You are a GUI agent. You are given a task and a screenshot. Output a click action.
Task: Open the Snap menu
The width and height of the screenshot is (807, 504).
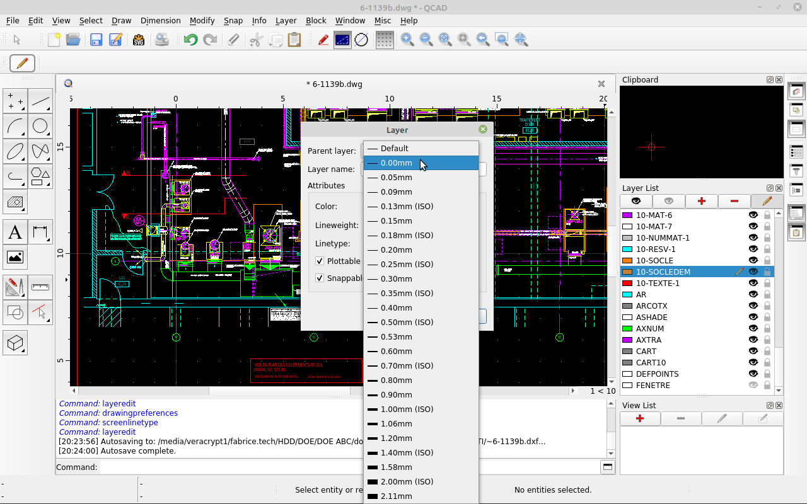tap(233, 20)
